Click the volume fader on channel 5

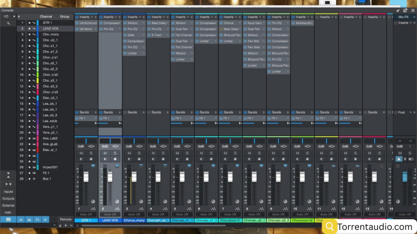[182, 177]
